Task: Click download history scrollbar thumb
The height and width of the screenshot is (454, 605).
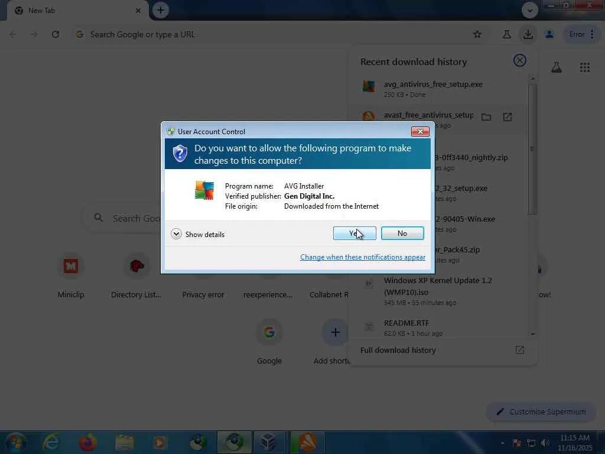Action: (532, 148)
